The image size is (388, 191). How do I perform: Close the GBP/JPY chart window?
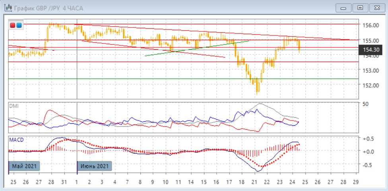(377, 8)
